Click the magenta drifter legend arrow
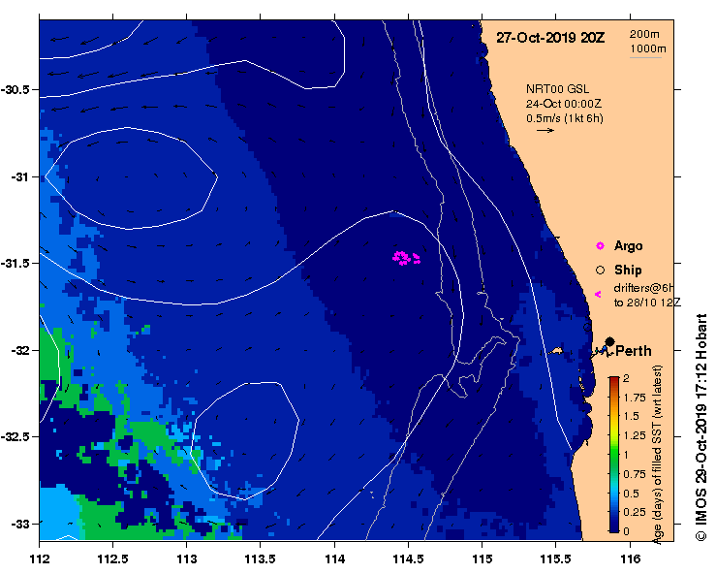Screen dimensions: 716x574 pos(598,295)
